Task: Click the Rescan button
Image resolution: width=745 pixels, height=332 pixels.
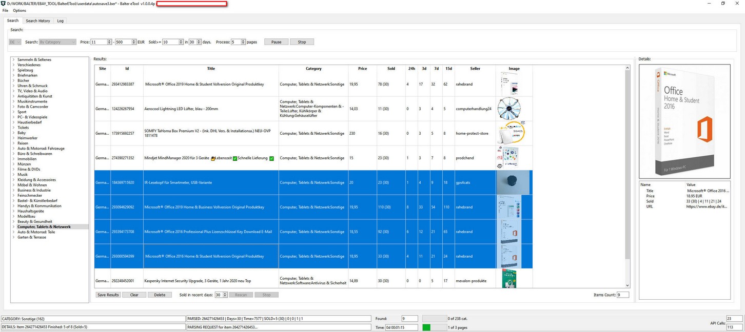Action: point(241,295)
